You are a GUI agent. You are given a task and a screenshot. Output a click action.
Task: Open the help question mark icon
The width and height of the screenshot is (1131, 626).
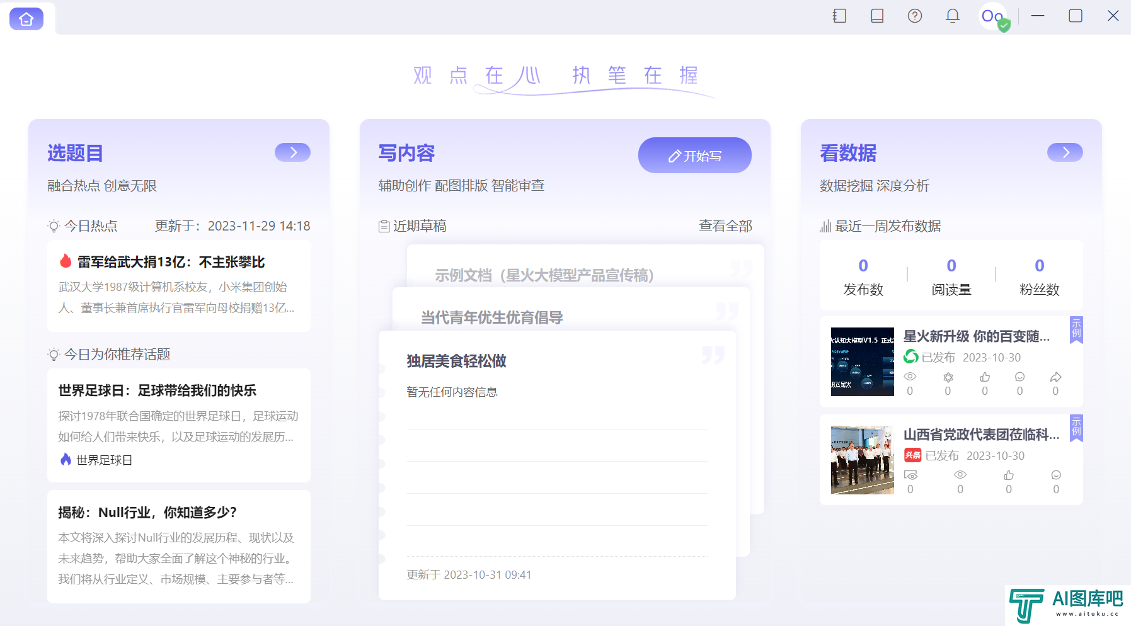pyautogui.click(x=914, y=16)
